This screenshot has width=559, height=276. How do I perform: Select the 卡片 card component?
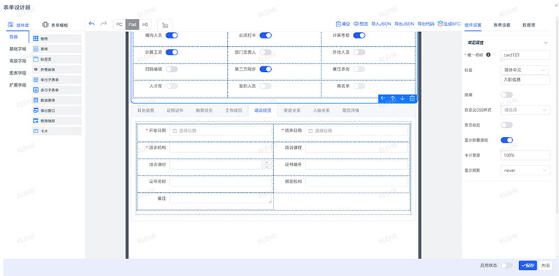tap(57, 131)
